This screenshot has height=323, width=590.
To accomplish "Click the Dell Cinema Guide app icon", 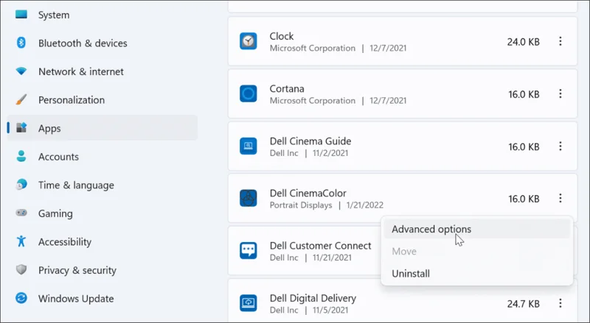I will [249, 146].
